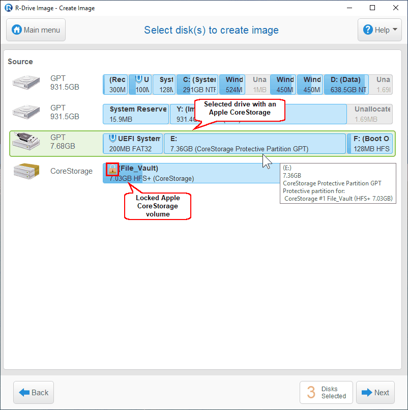Select the CoreStorage disk icon
Viewport: 408px width, 410px height.
[x=26, y=171]
